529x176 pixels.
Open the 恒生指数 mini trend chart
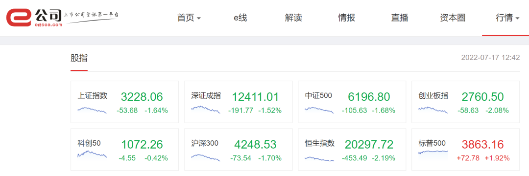(319, 158)
